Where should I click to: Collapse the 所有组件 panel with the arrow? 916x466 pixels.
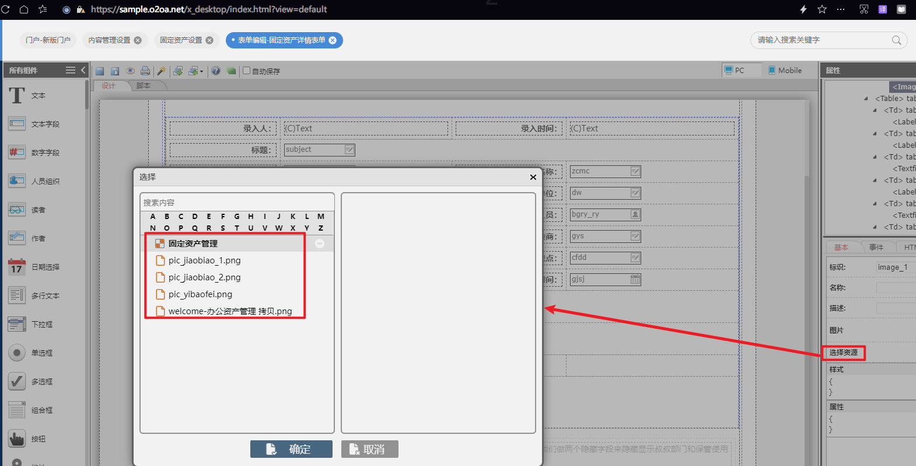point(83,70)
